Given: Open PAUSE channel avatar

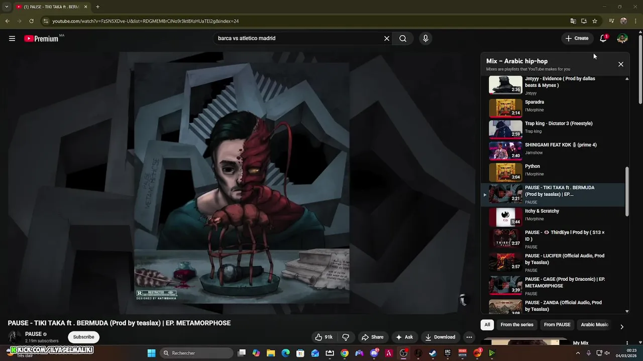Looking at the screenshot, I should click(x=15, y=337).
